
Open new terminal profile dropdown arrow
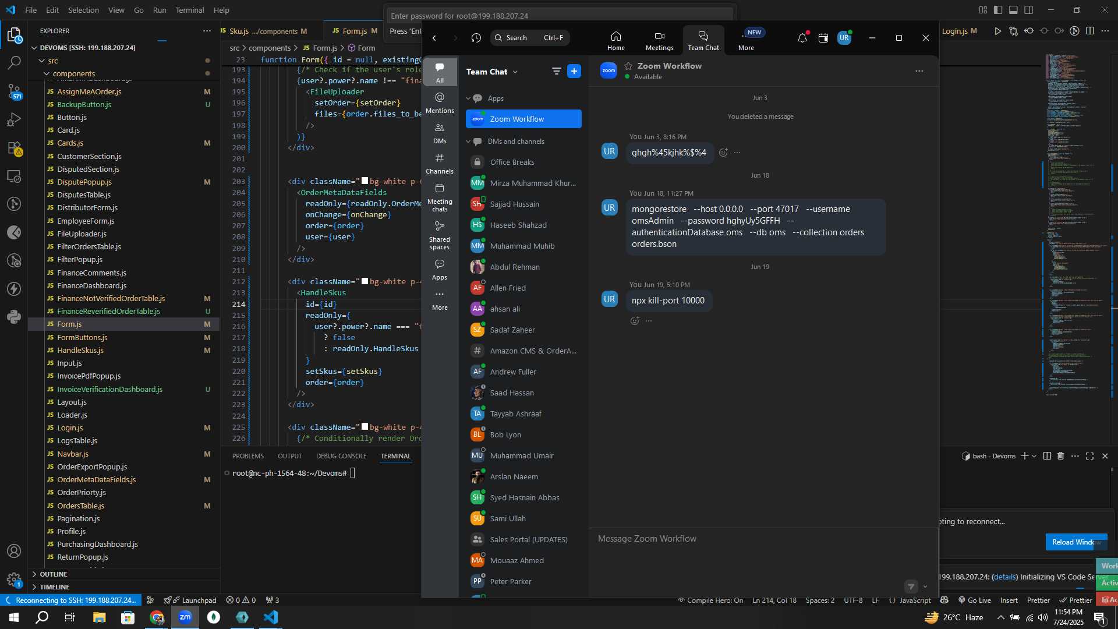tap(1034, 456)
